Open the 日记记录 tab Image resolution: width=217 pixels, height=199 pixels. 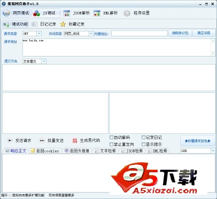44,24
